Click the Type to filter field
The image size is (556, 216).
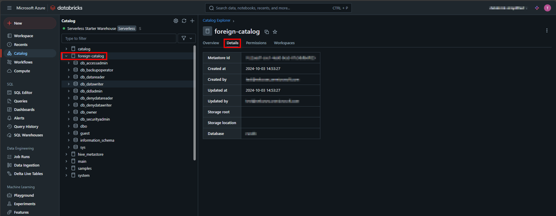[119, 38]
